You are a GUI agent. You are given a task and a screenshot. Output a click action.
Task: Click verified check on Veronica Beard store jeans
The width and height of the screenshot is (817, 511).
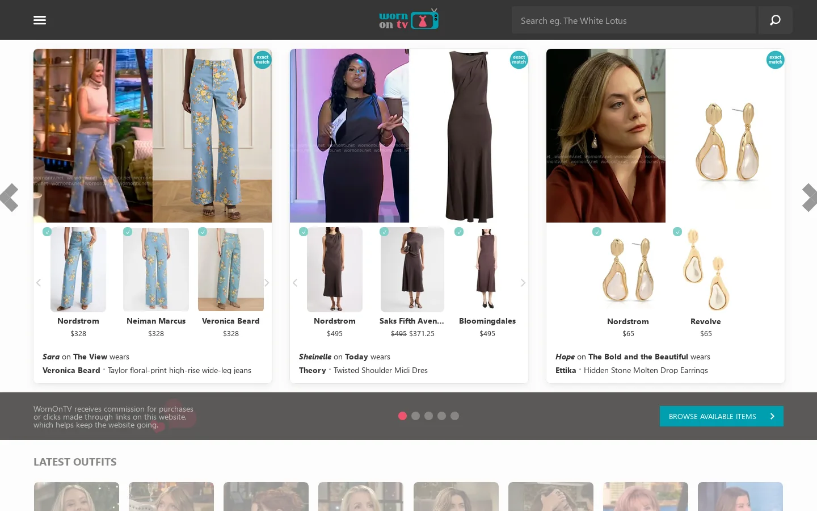point(203,232)
